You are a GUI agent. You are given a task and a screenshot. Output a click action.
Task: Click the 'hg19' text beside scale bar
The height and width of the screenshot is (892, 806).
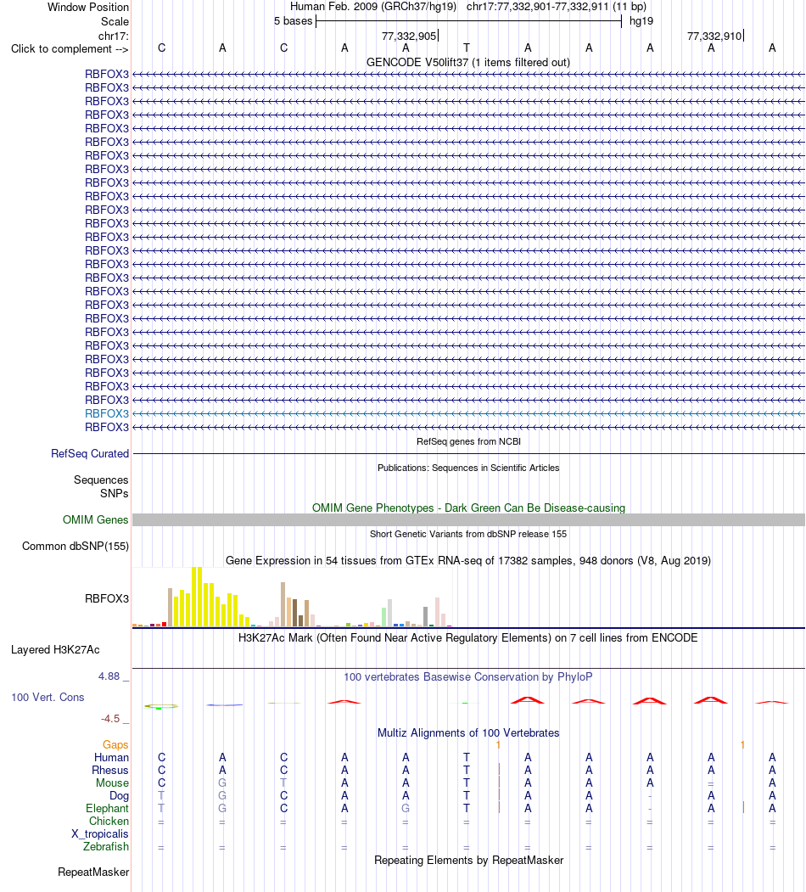(x=641, y=21)
